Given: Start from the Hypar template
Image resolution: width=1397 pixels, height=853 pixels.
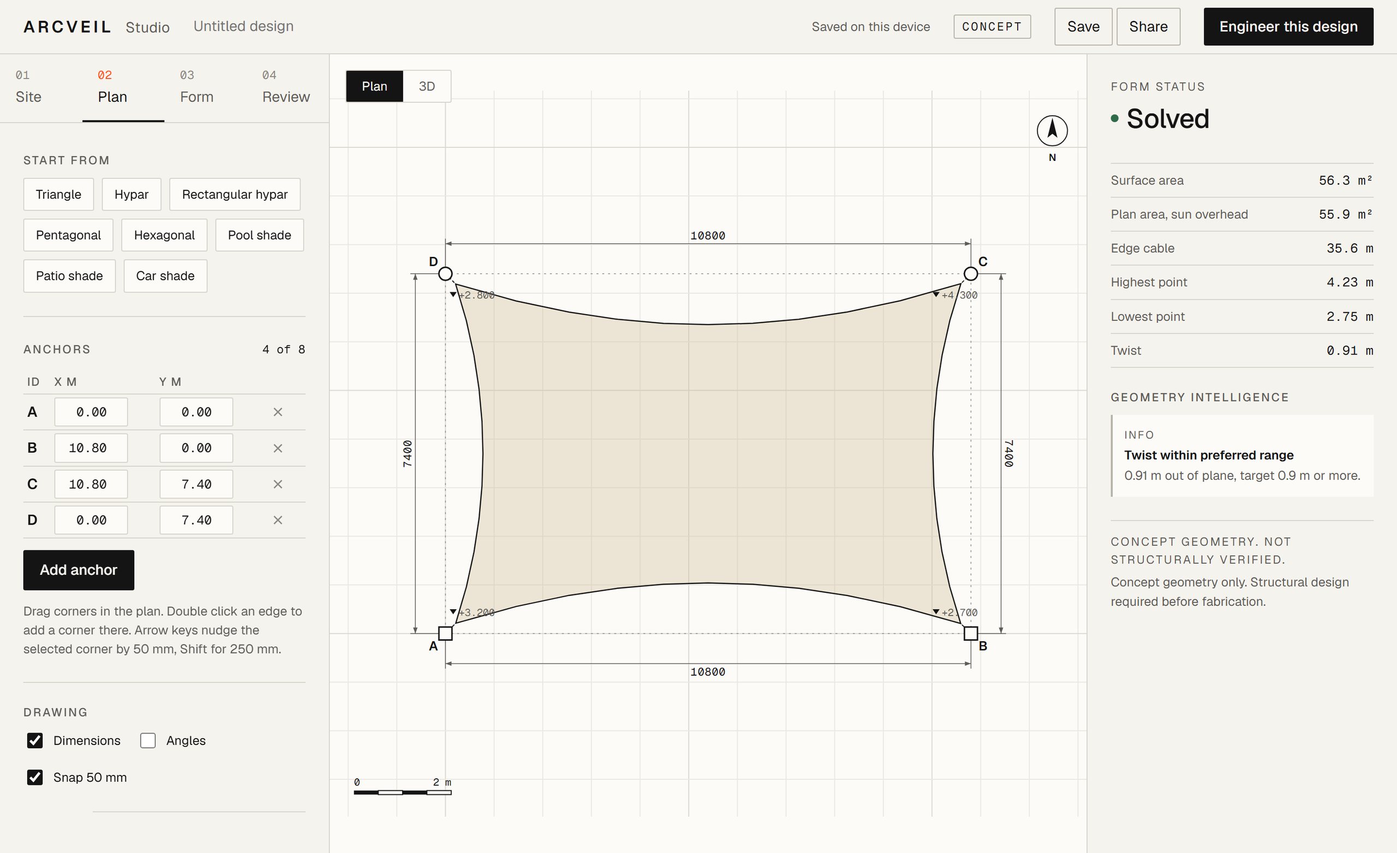Looking at the screenshot, I should point(132,194).
